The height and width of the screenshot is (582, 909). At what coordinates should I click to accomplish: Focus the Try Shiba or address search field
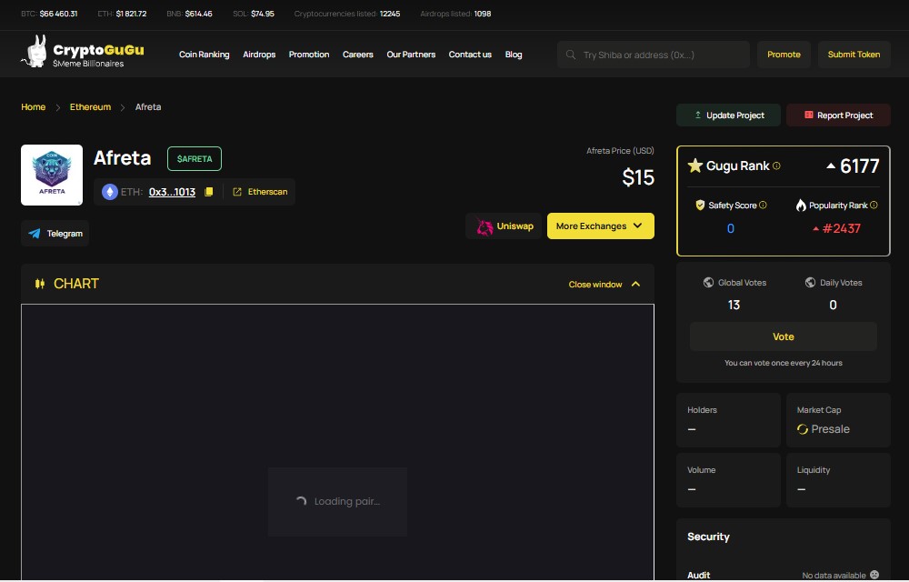[x=654, y=55]
